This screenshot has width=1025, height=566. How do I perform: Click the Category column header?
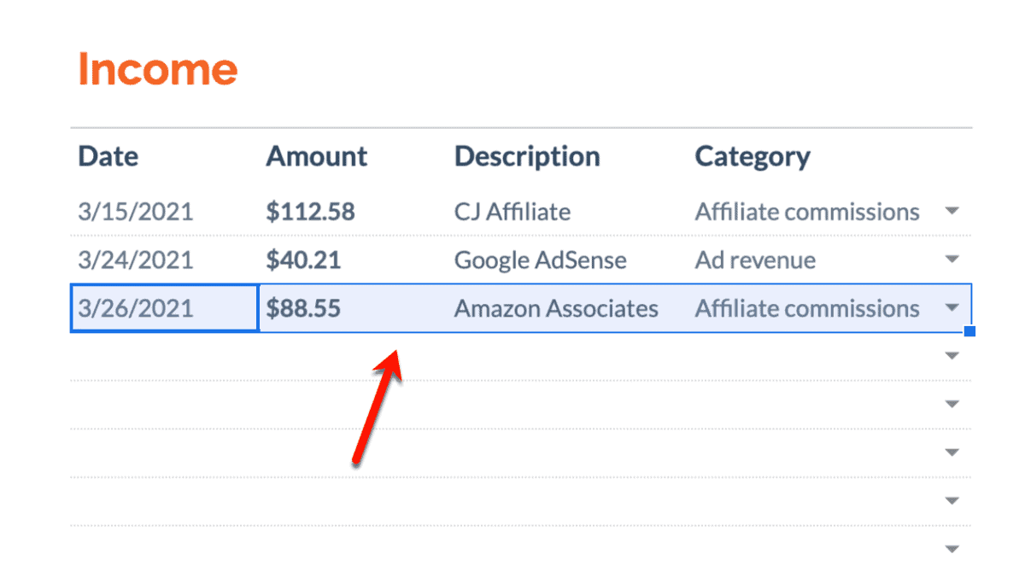coord(753,156)
